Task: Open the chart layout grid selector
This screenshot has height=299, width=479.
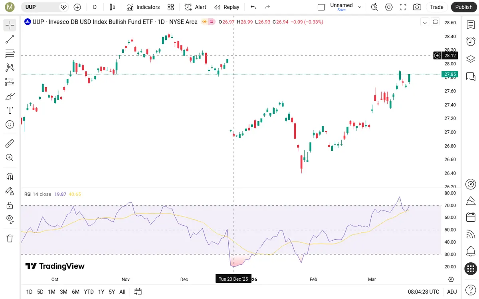Action: (171, 7)
